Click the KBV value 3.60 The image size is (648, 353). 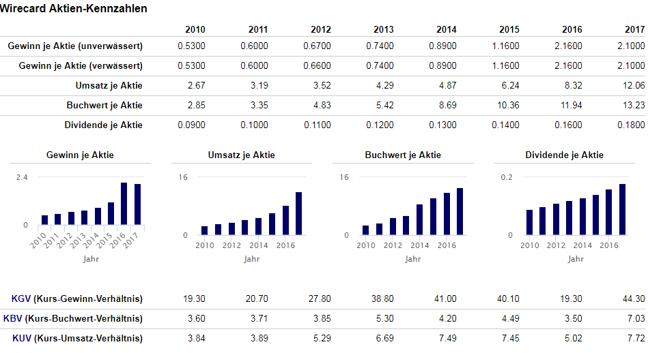[196, 318]
